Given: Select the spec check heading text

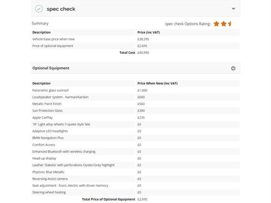Looking at the screenshot, I should [61, 9].
